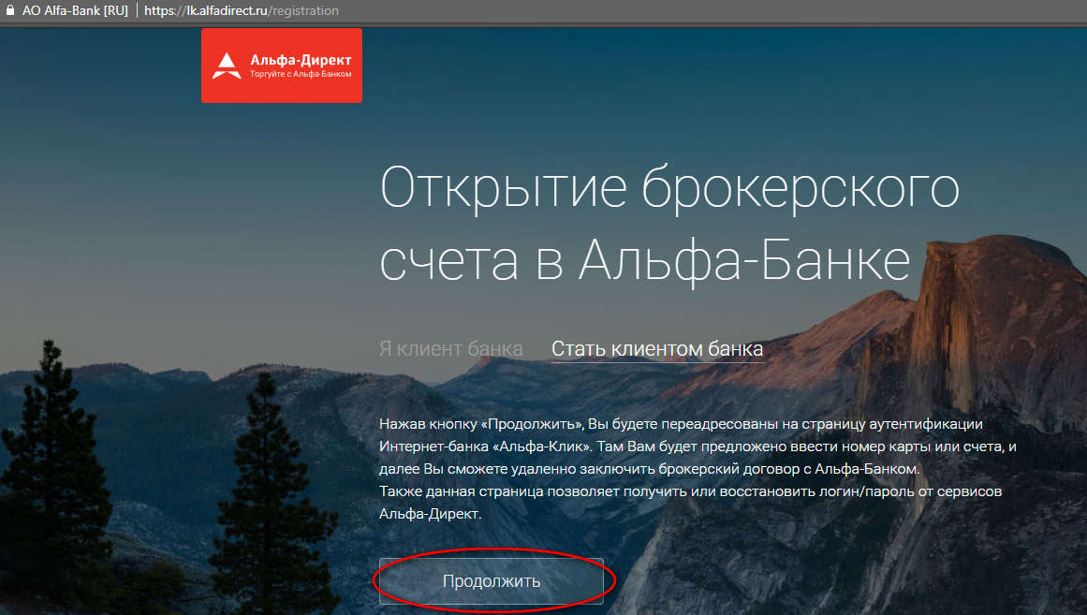Click the Альфа-Директ title text in logo
This screenshot has height=615, width=1087.
[301, 60]
